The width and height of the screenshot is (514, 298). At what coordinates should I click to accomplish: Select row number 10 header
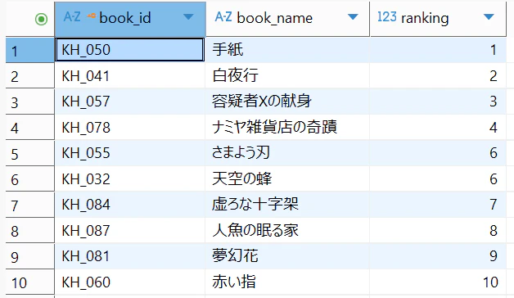[29, 282]
